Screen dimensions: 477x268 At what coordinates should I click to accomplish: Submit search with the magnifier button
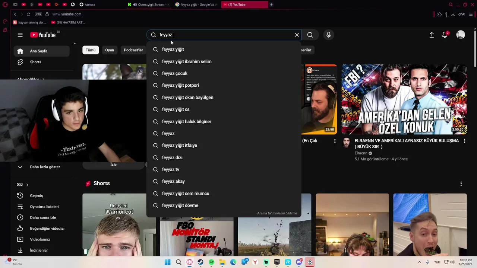coord(310,35)
